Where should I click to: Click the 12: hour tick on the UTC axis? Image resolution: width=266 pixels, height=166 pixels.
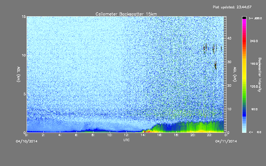(x=126, y=135)
